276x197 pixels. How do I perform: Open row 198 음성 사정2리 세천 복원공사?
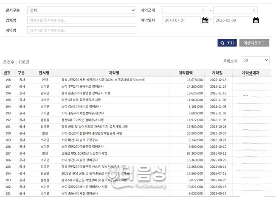pos(103,80)
